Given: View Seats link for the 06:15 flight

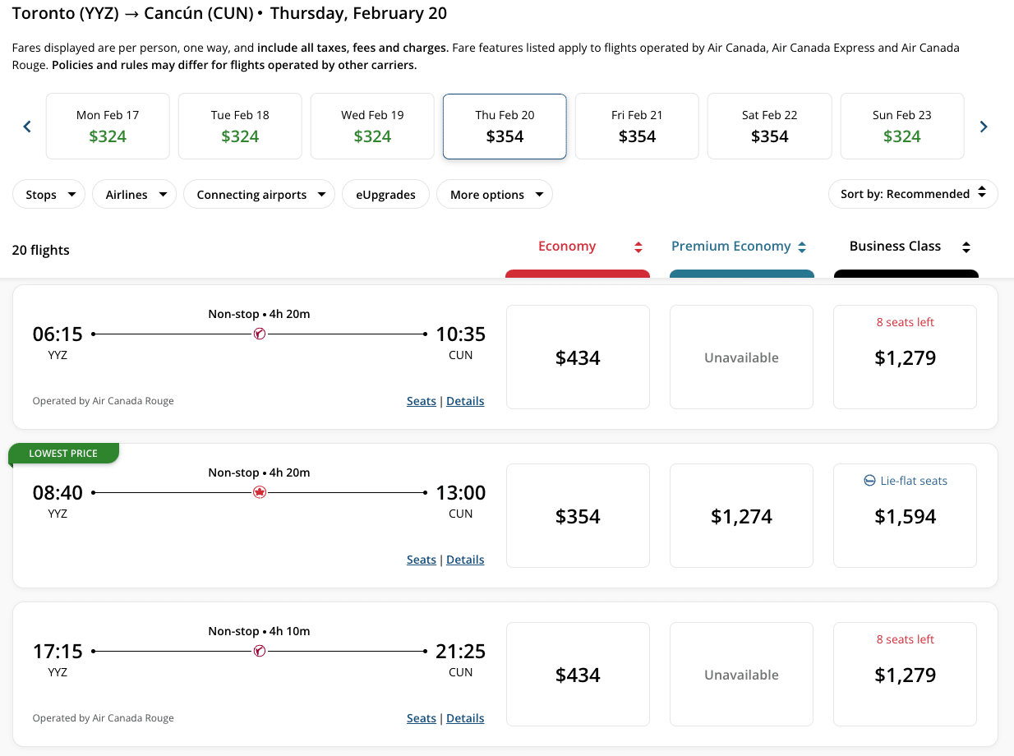Looking at the screenshot, I should tap(422, 401).
